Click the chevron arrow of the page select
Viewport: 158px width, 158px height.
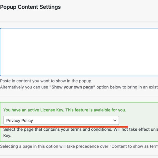point(115,120)
